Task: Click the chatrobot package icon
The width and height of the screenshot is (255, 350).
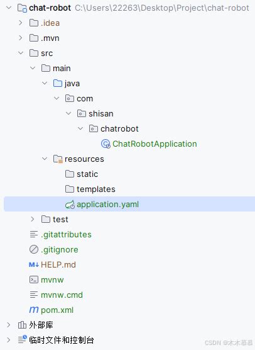Action: [x=94, y=129]
